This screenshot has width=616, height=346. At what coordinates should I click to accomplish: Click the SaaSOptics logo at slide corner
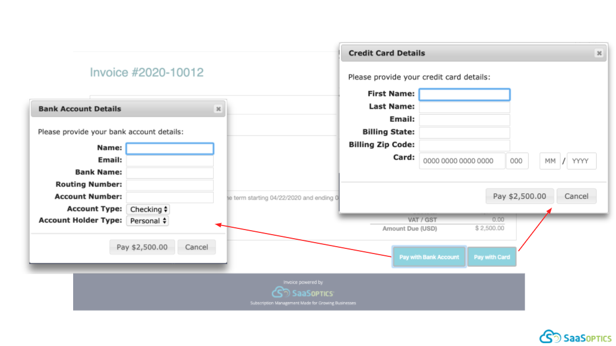tap(575, 336)
